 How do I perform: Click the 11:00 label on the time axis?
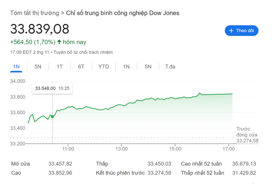(68, 148)
